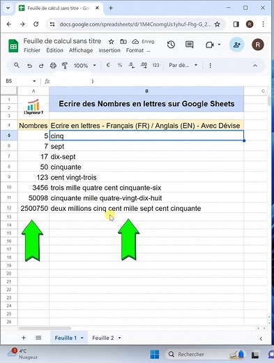This screenshot has width=274, height=363.
Task: Open Chrome menu three dots
Action: pyautogui.click(x=263, y=24)
